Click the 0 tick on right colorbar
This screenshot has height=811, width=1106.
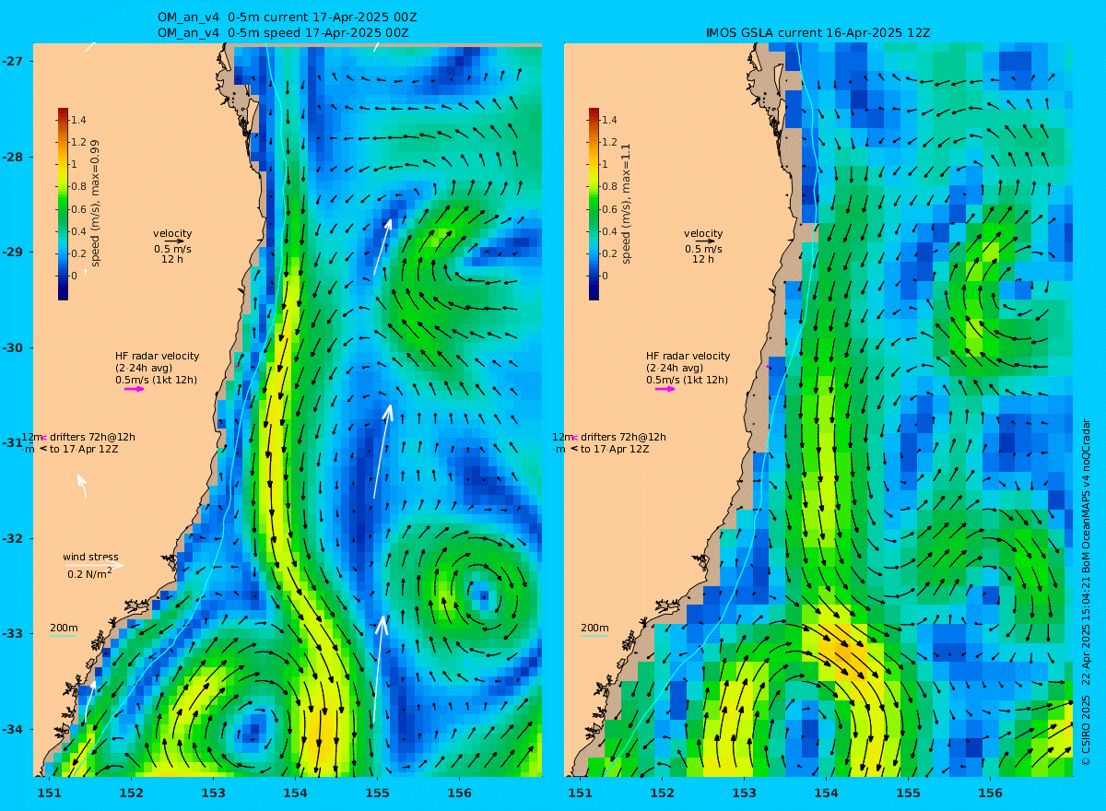click(606, 276)
